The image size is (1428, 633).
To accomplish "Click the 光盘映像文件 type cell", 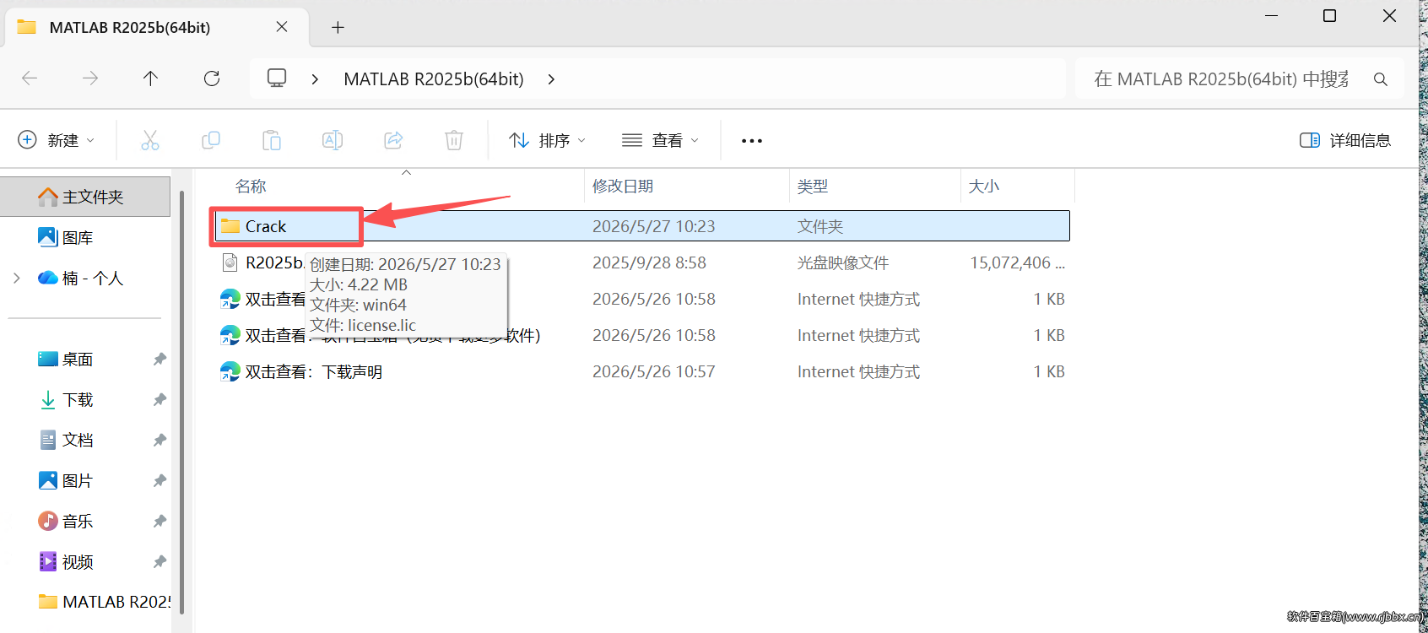I will (843, 262).
